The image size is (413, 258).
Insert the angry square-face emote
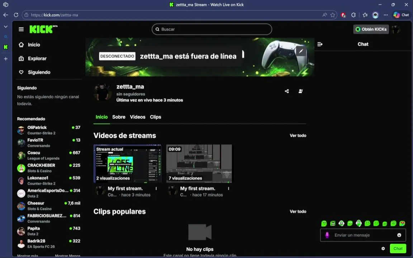click(x=333, y=224)
